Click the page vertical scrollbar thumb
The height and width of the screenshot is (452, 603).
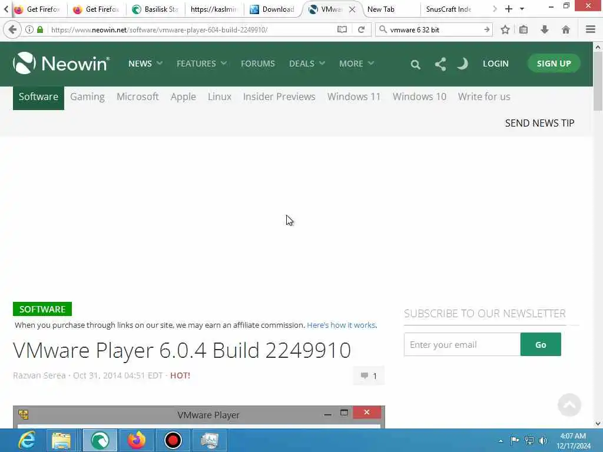598,81
